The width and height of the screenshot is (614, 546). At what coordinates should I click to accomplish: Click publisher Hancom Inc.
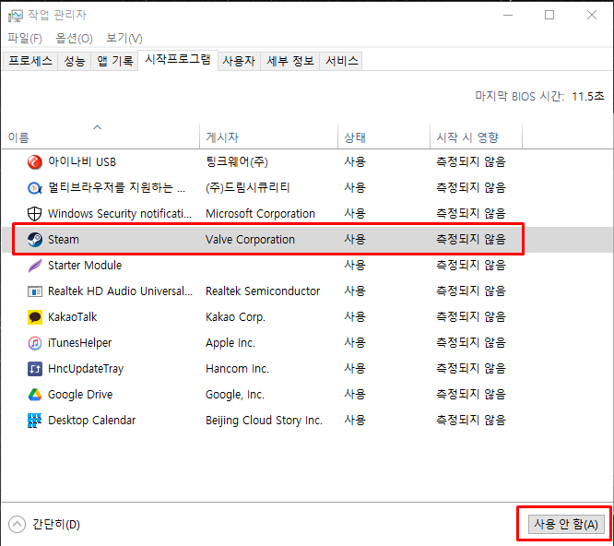click(x=237, y=369)
